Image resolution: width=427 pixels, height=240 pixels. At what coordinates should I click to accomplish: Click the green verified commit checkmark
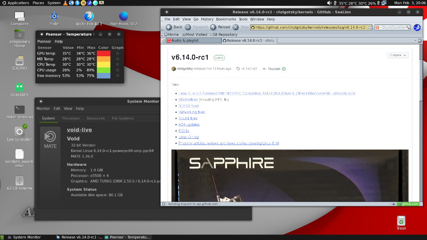point(284,69)
